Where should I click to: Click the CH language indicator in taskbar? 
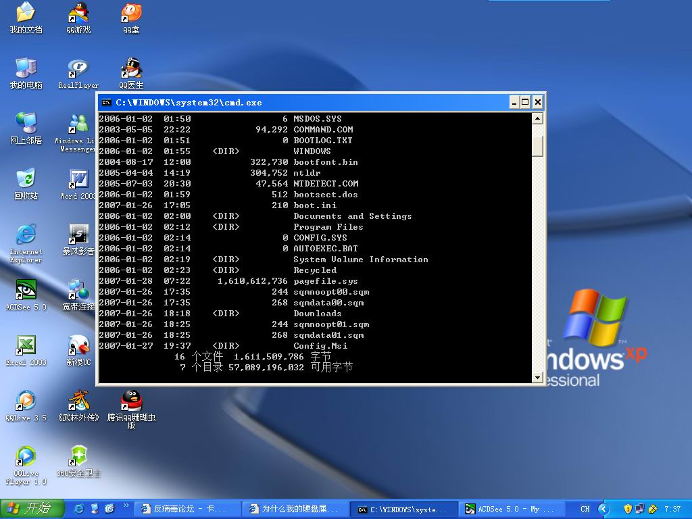point(585,509)
